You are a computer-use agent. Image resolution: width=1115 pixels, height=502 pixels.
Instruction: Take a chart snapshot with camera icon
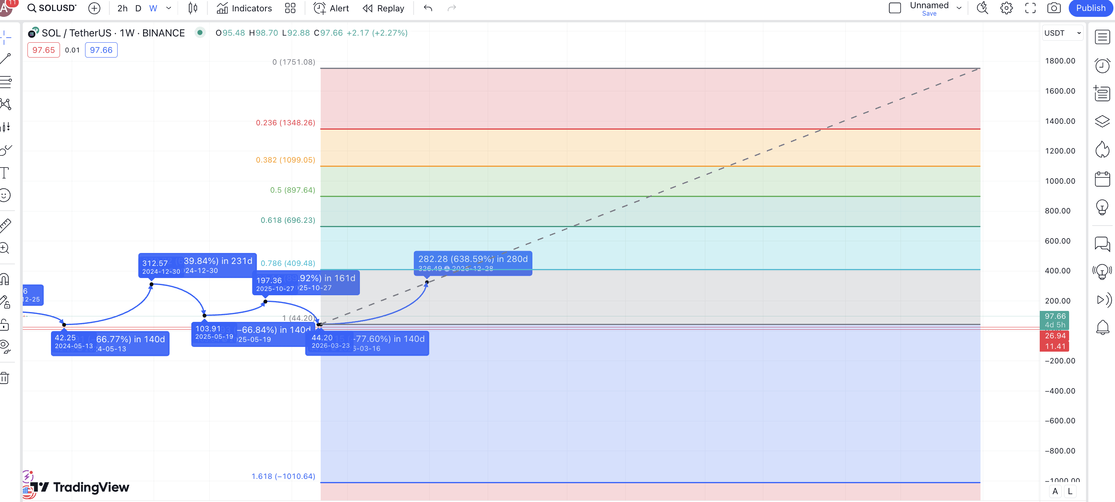tap(1053, 8)
